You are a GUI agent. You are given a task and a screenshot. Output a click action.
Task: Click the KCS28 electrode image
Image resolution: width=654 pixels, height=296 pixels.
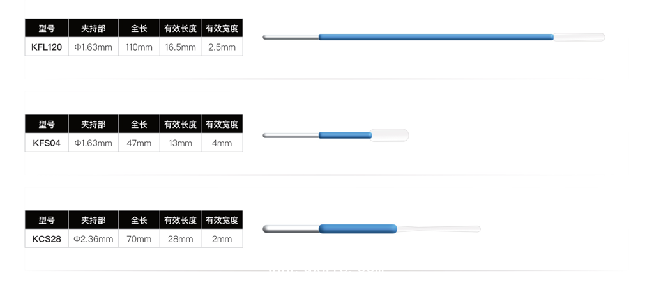[370, 229]
